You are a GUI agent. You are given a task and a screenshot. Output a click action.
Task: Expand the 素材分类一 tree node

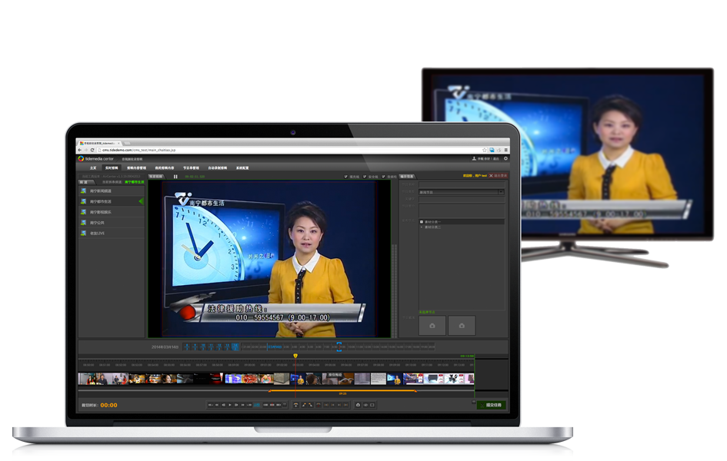point(421,221)
